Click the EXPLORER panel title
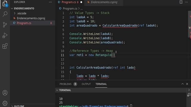 [x=19, y=2]
